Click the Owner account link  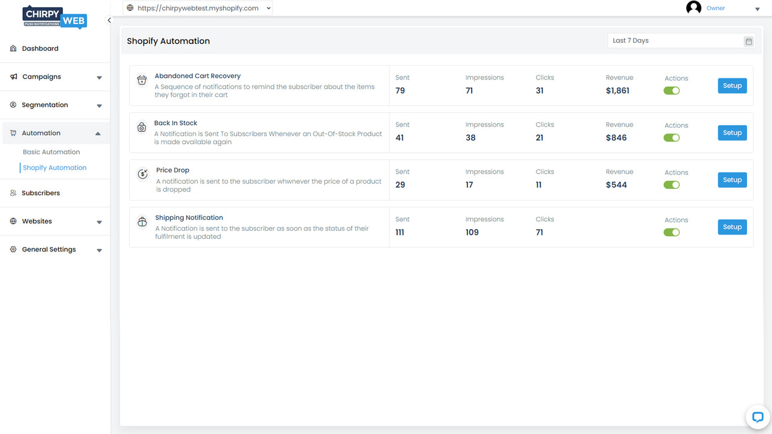pyautogui.click(x=716, y=8)
